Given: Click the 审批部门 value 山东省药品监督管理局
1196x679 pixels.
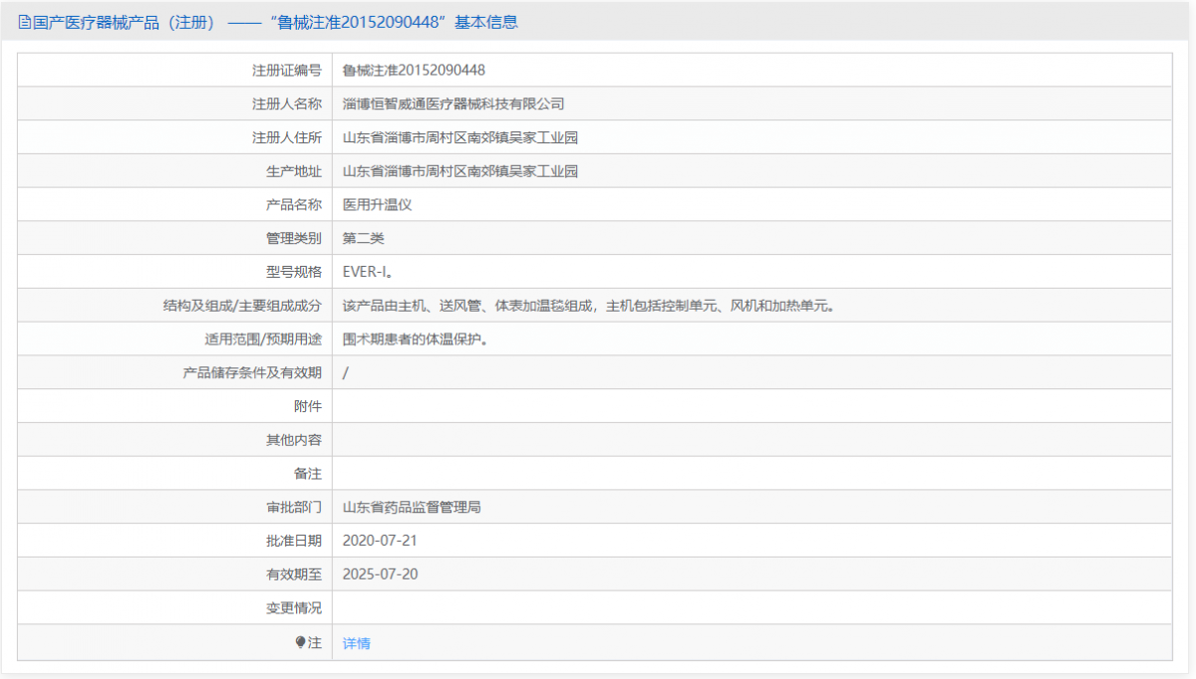Looking at the screenshot, I should [414, 507].
